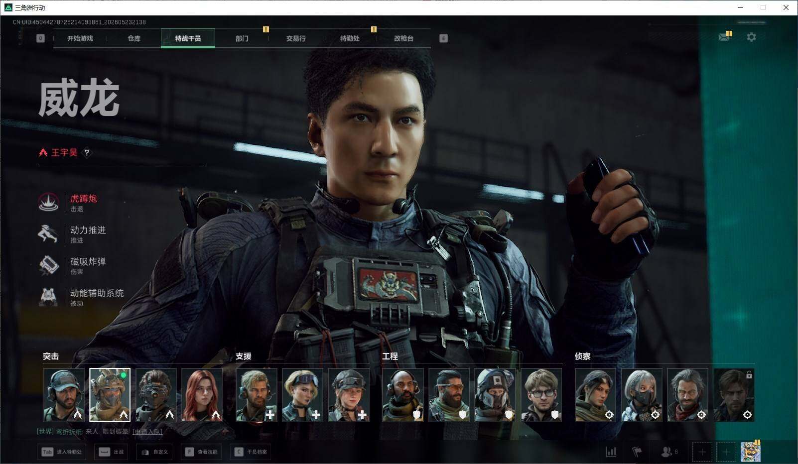798x464 pixels.
Task: Open the 自定义 customize button
Action: [154, 452]
